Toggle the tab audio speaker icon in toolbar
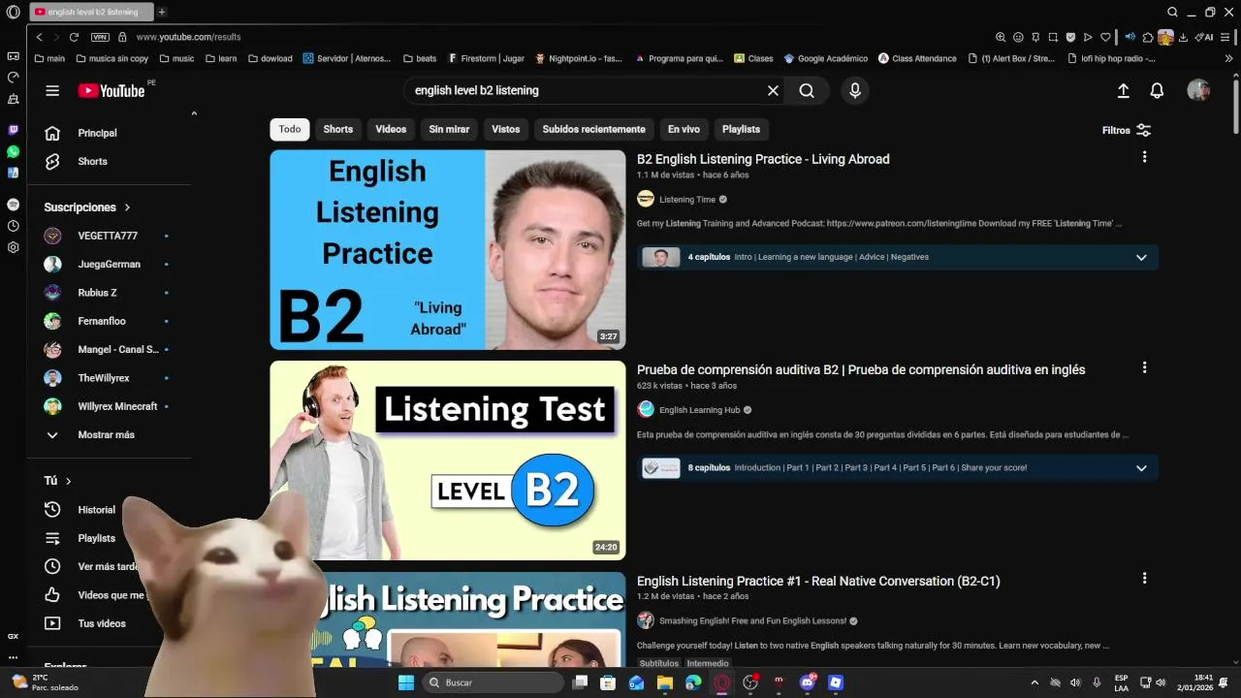The width and height of the screenshot is (1241, 698). tap(1130, 37)
